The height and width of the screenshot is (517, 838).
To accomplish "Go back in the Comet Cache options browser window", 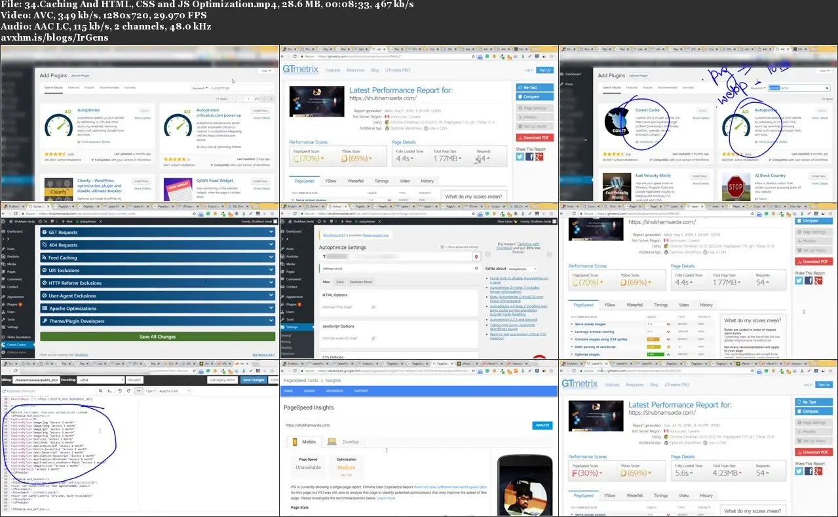I will click(3, 213).
